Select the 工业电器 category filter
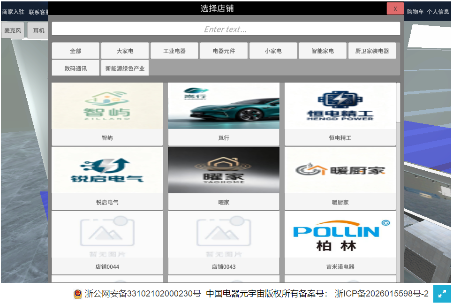The image size is (453, 304). [174, 51]
